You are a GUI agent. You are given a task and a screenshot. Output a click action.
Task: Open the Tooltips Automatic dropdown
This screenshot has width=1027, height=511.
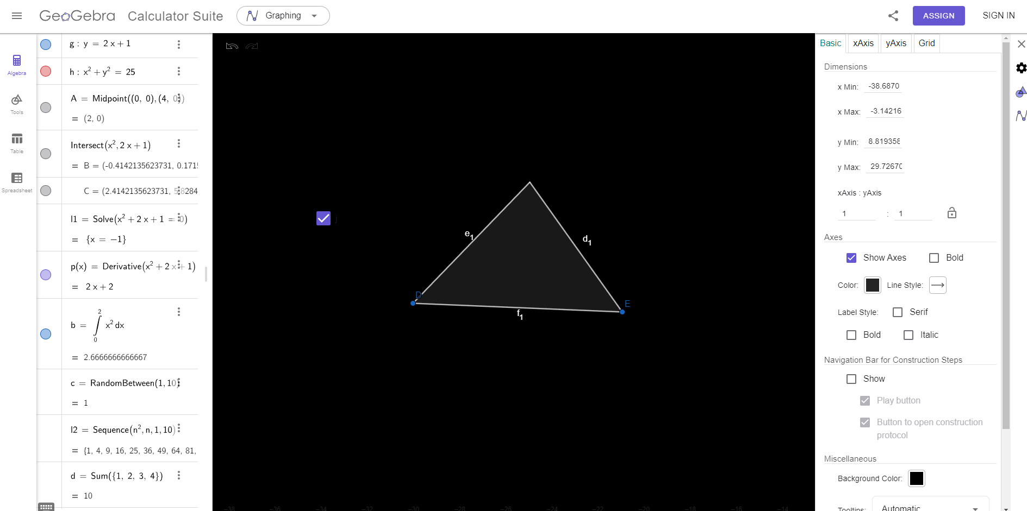(930, 506)
